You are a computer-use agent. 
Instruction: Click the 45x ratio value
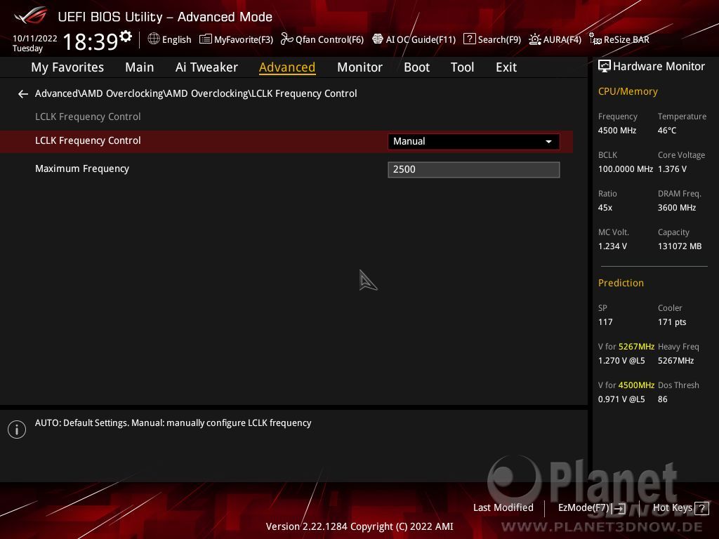click(605, 208)
